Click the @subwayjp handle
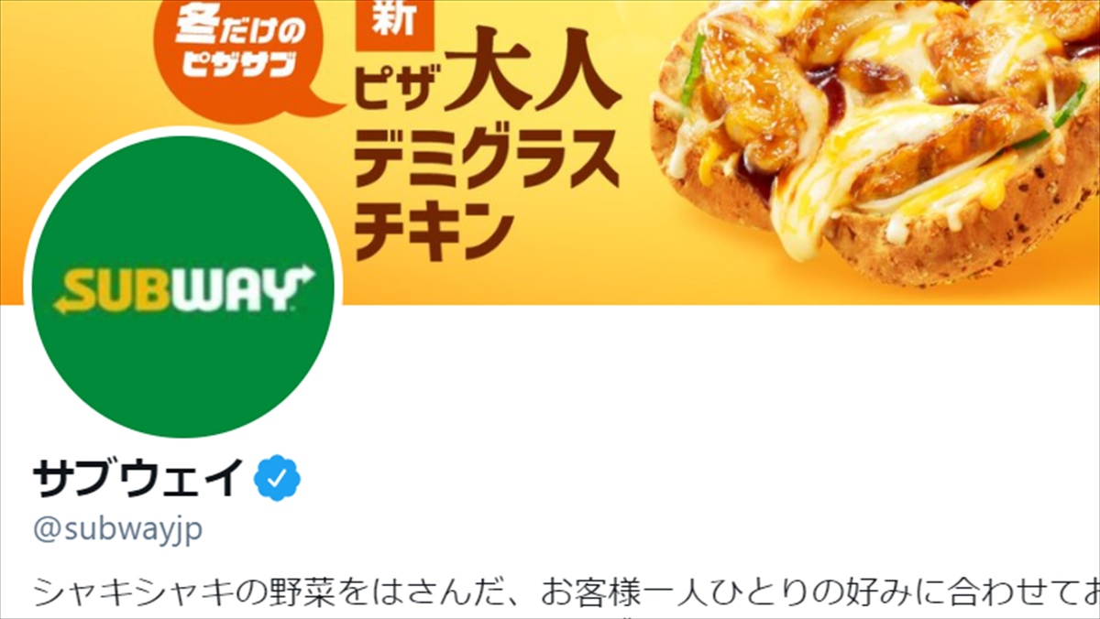The image size is (1100, 619). click(117, 529)
